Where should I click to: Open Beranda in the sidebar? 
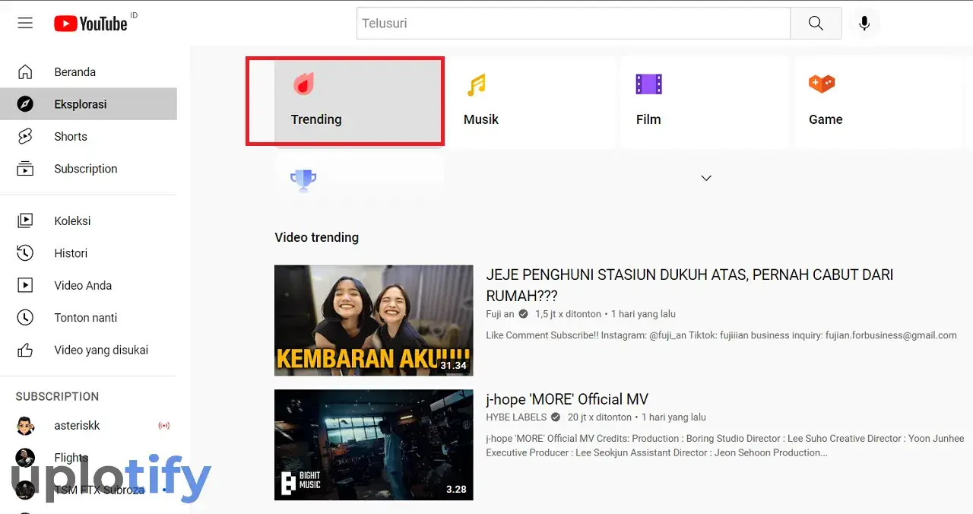tap(88, 72)
